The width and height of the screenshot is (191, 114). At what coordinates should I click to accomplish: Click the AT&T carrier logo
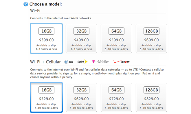point(69,62)
